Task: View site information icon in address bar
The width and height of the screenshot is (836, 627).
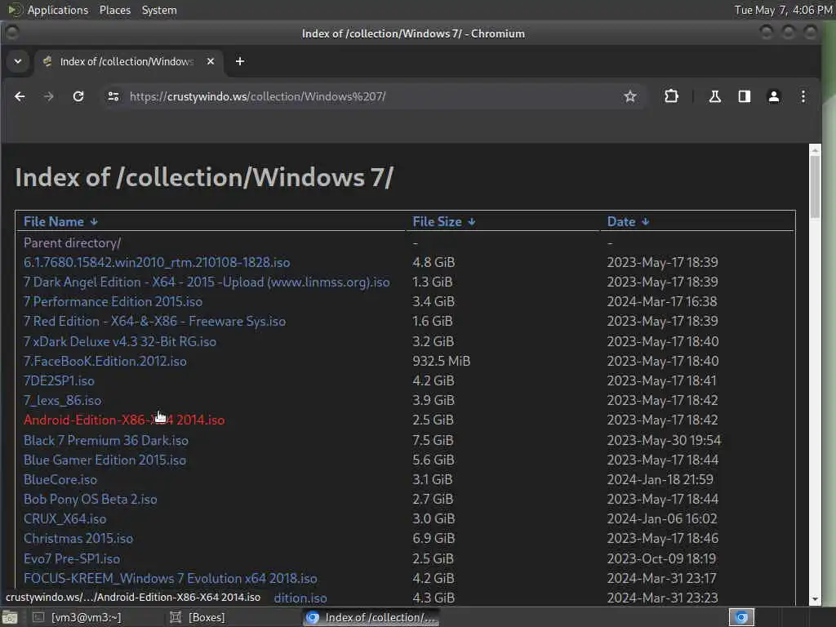Action: pos(113,96)
